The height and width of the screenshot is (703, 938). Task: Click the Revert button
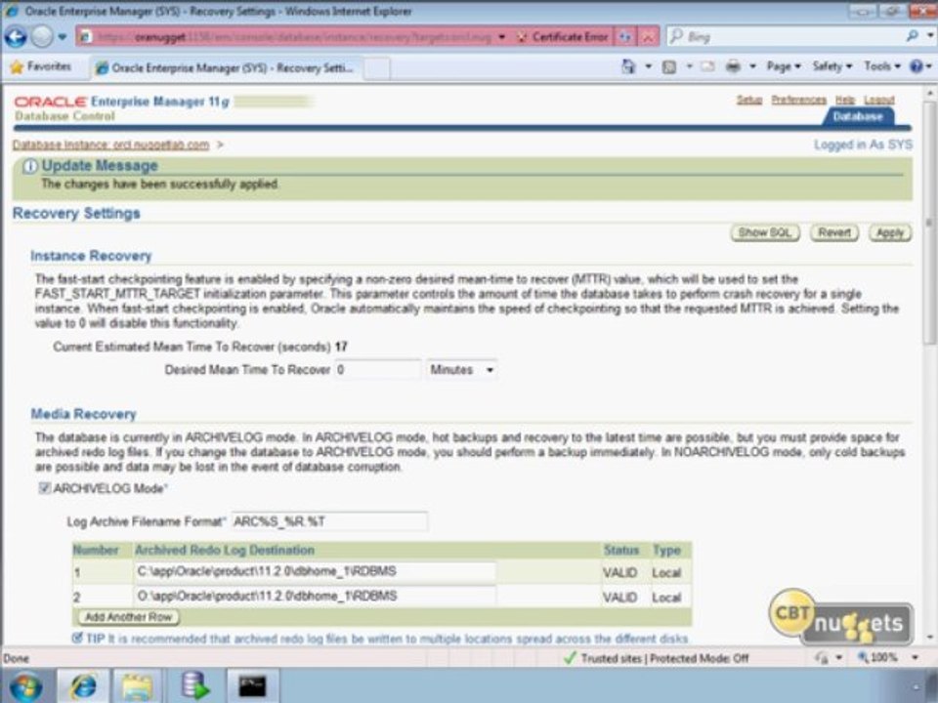pos(833,232)
